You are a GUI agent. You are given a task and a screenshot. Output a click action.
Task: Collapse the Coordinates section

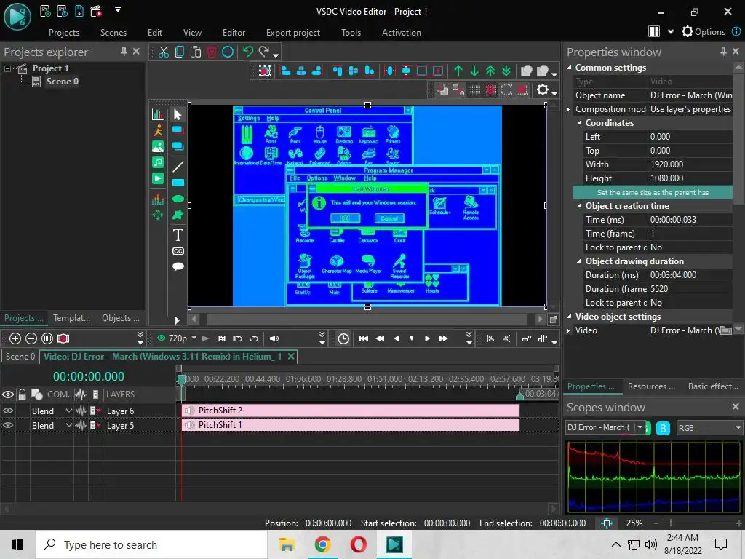pyautogui.click(x=579, y=122)
